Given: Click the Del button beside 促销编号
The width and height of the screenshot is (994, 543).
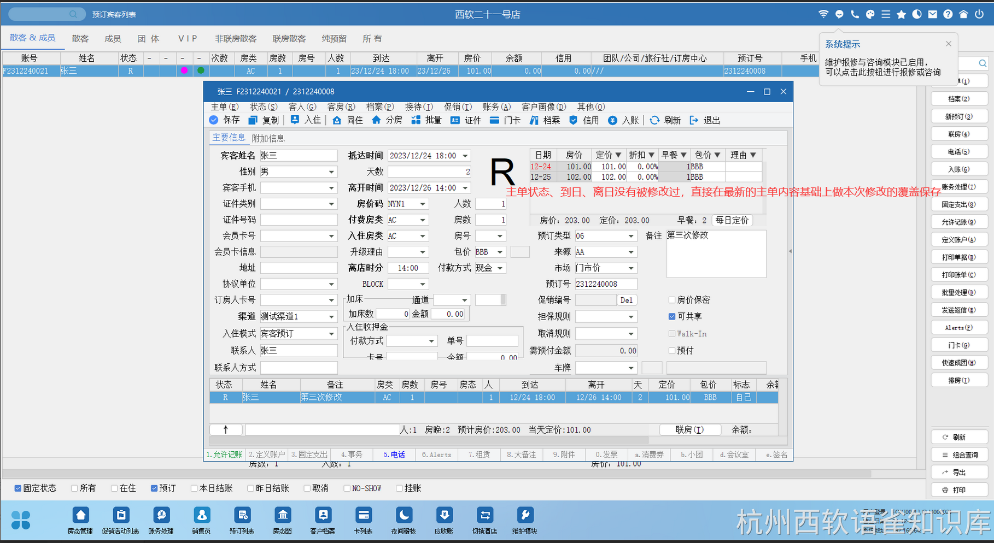Looking at the screenshot, I should (627, 300).
